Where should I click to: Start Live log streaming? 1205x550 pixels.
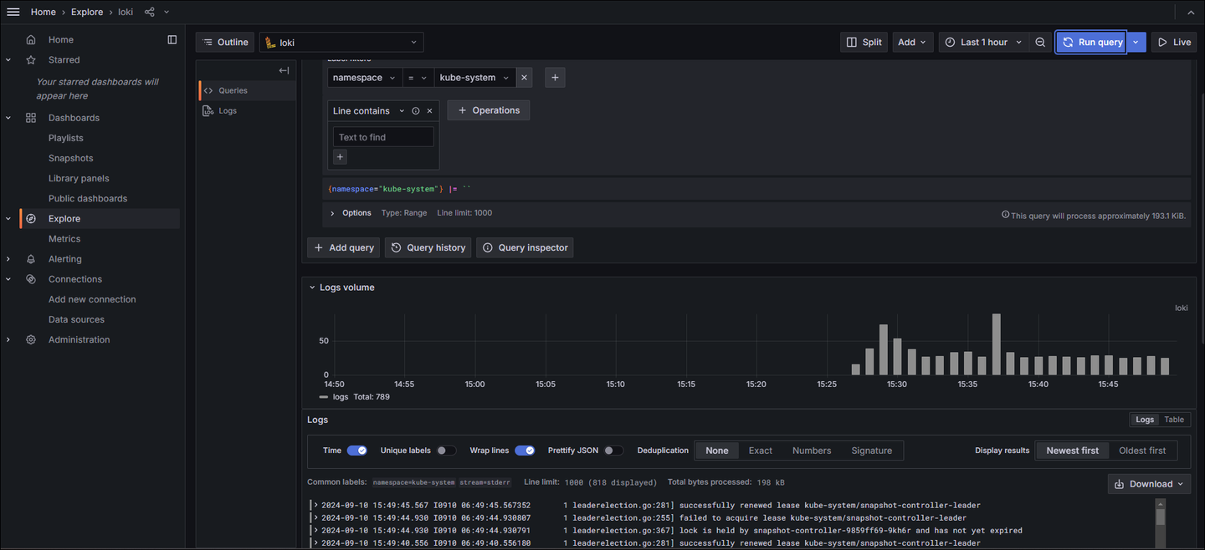click(1174, 42)
